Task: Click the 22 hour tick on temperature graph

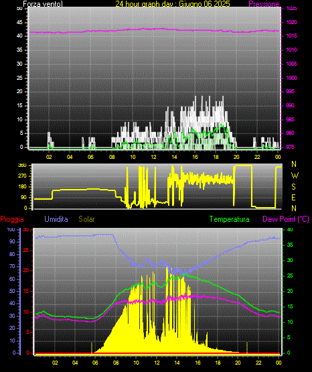Action: [258, 363]
